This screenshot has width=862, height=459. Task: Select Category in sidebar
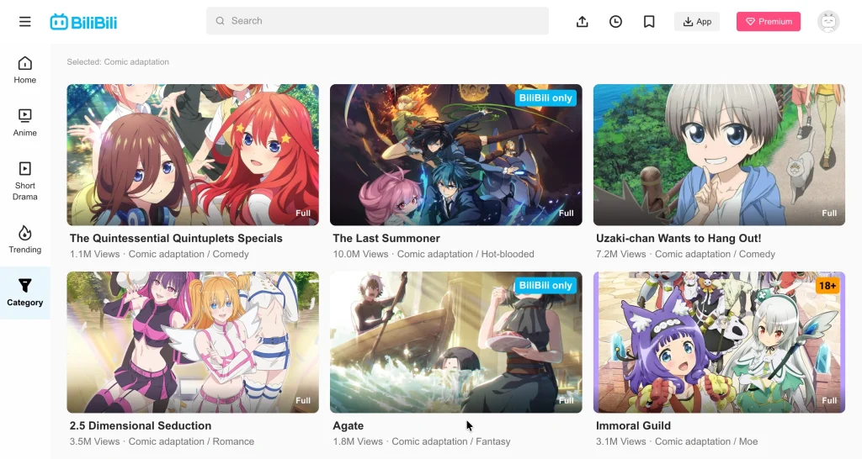24,293
